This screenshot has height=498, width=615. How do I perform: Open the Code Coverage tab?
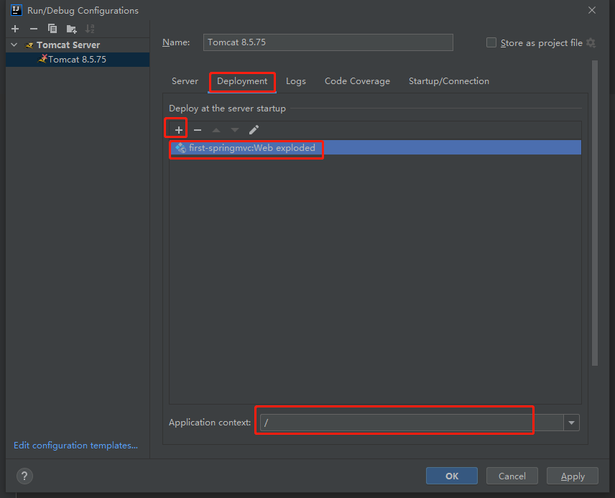click(x=357, y=81)
